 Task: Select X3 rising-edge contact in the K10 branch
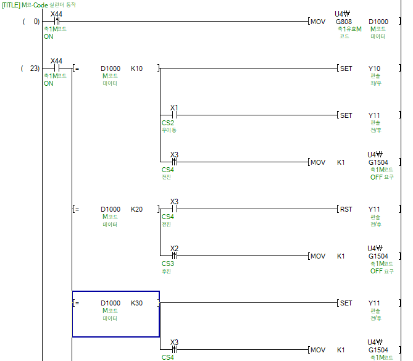pyautogui.click(x=174, y=162)
